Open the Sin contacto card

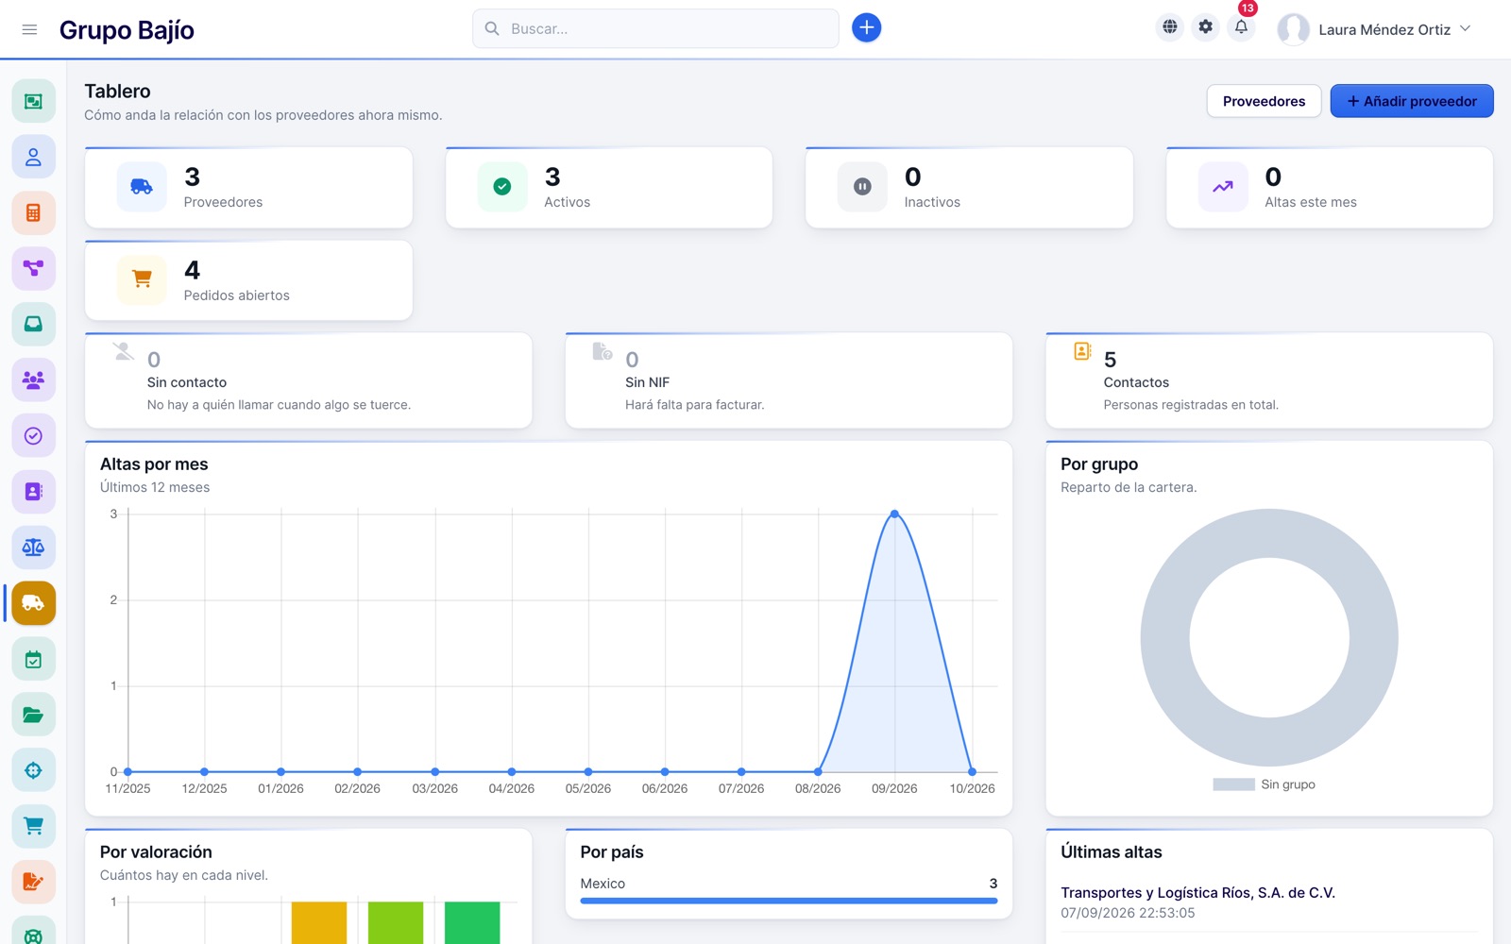tap(308, 380)
